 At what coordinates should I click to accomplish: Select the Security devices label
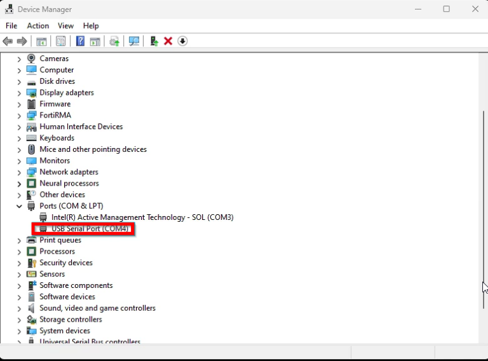click(x=66, y=262)
